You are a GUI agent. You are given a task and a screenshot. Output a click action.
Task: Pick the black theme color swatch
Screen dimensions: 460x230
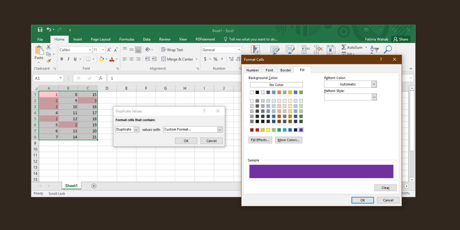(x=257, y=92)
